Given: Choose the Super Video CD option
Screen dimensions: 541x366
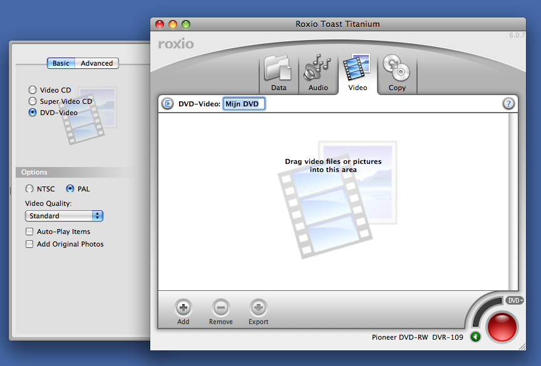Looking at the screenshot, I should pos(32,101).
